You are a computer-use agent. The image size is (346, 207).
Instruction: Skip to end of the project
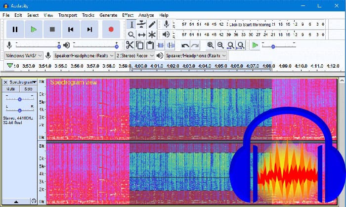[x=89, y=29]
